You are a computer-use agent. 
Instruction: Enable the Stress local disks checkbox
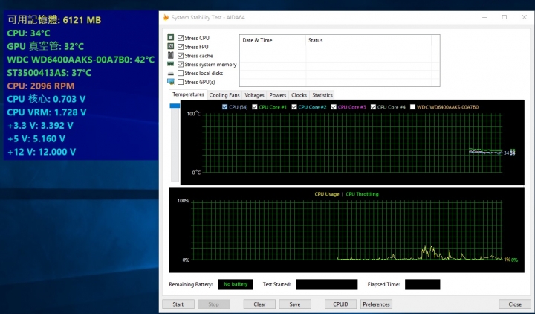(x=181, y=73)
